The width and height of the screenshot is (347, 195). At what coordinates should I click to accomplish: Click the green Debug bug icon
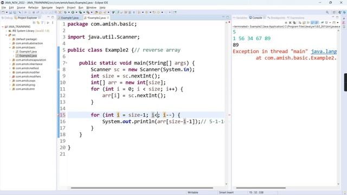tap(65, 12)
